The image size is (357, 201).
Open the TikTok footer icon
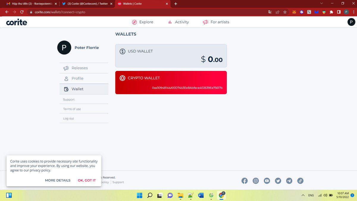pos(300,181)
